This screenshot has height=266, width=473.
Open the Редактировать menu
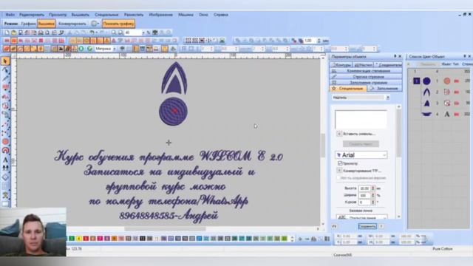[x=32, y=15]
